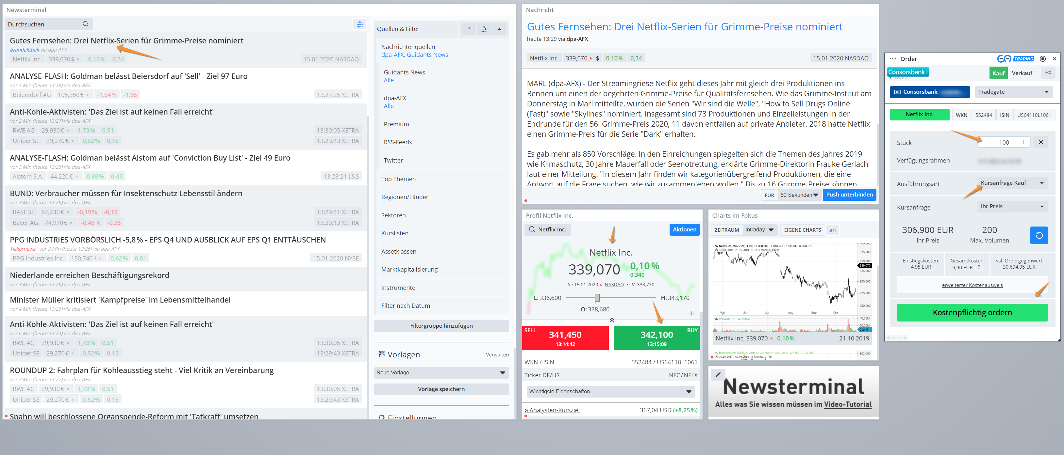Refresh the price quote with the blue reload button

click(x=1039, y=235)
